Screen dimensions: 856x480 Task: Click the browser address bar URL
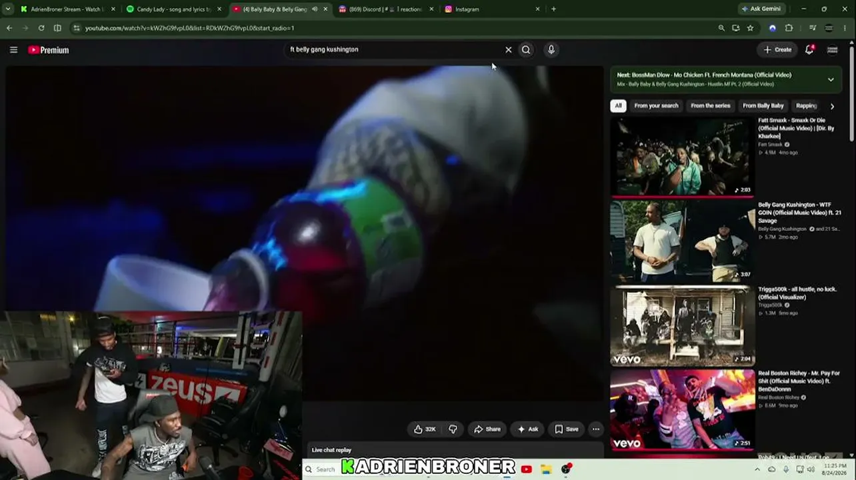189,28
